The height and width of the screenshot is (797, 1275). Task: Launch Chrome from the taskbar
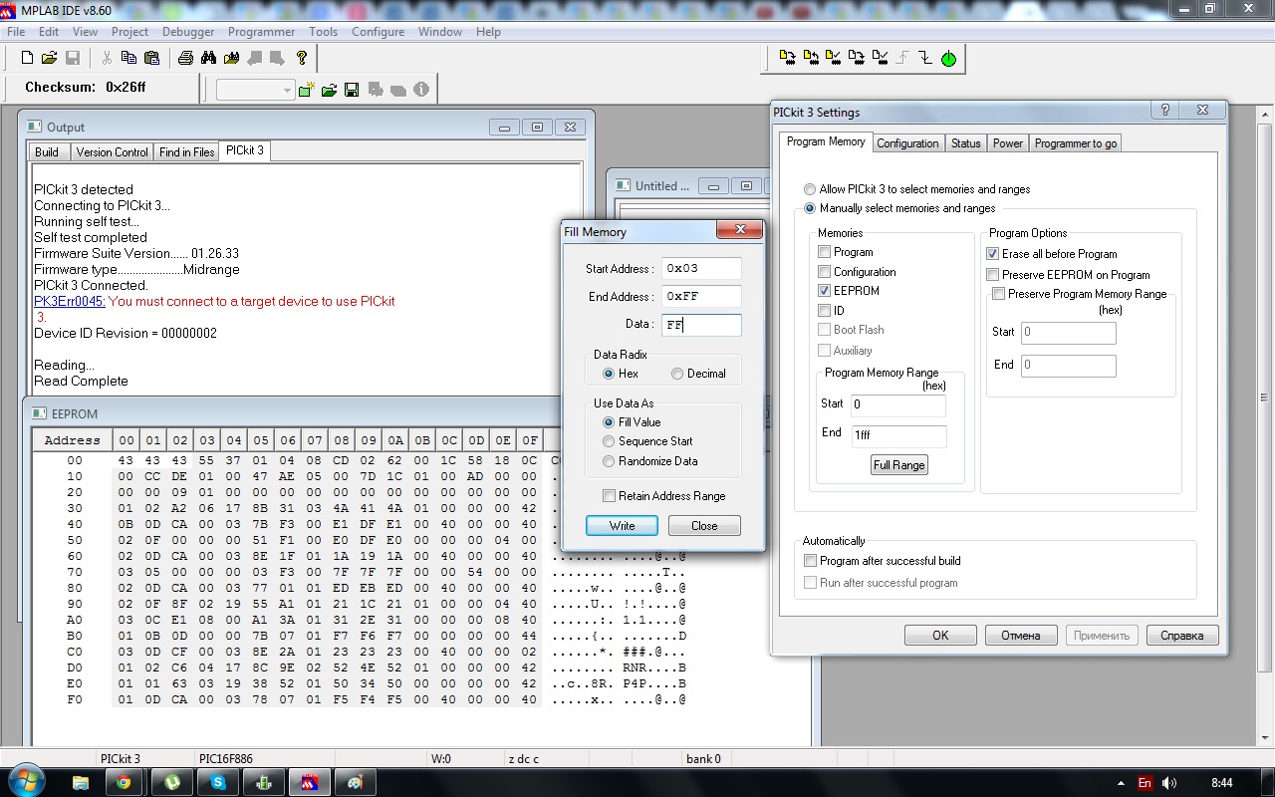click(124, 783)
